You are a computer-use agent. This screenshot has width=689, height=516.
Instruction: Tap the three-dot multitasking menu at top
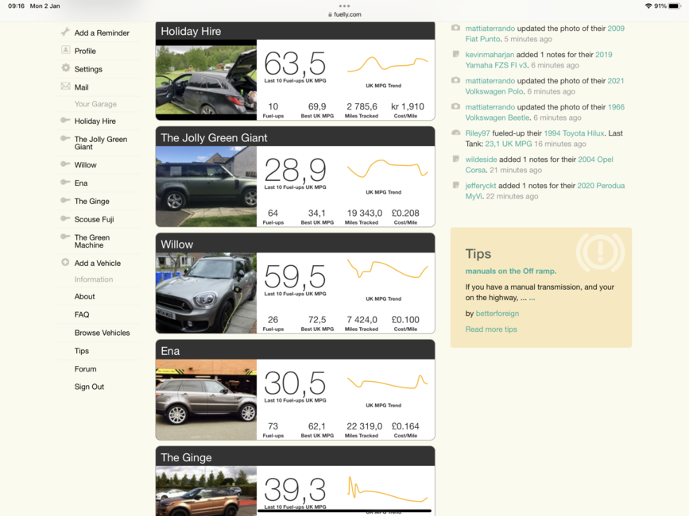pos(345,6)
